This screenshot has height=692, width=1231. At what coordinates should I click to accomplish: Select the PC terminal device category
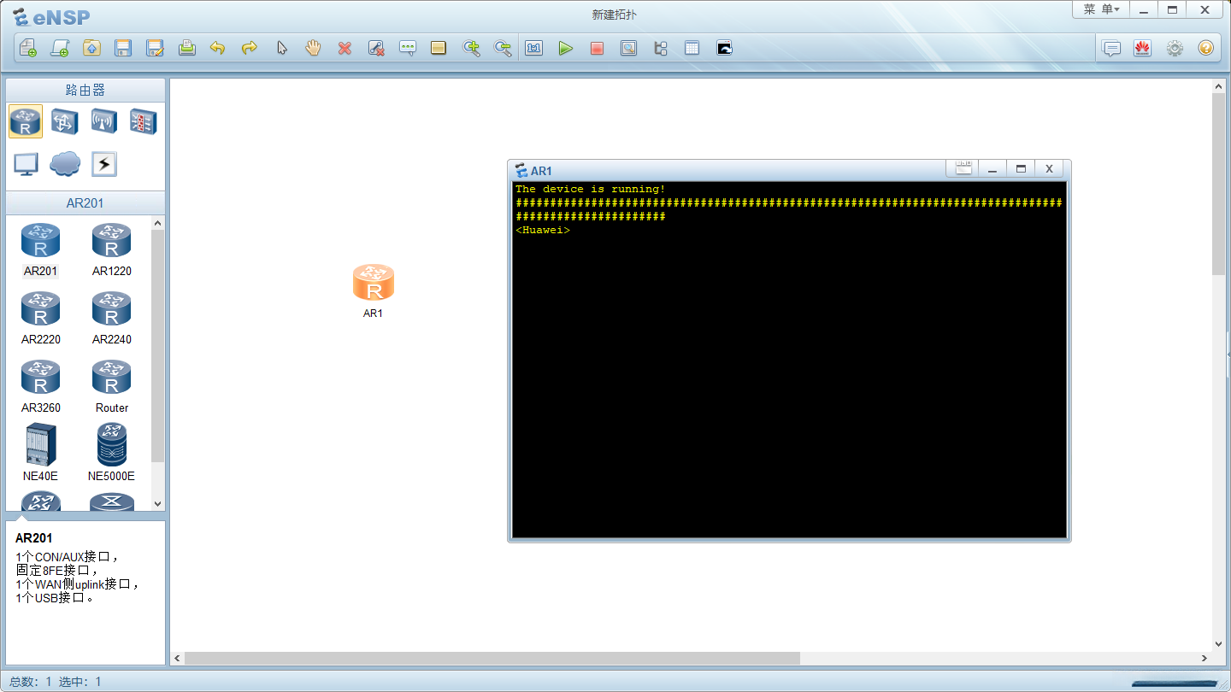coord(26,164)
